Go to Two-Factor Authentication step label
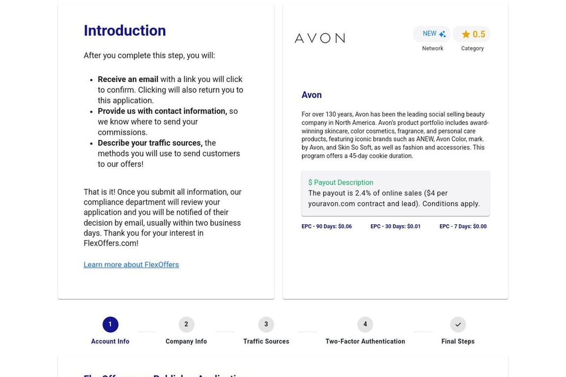The width and height of the screenshot is (566, 377). 365,341
